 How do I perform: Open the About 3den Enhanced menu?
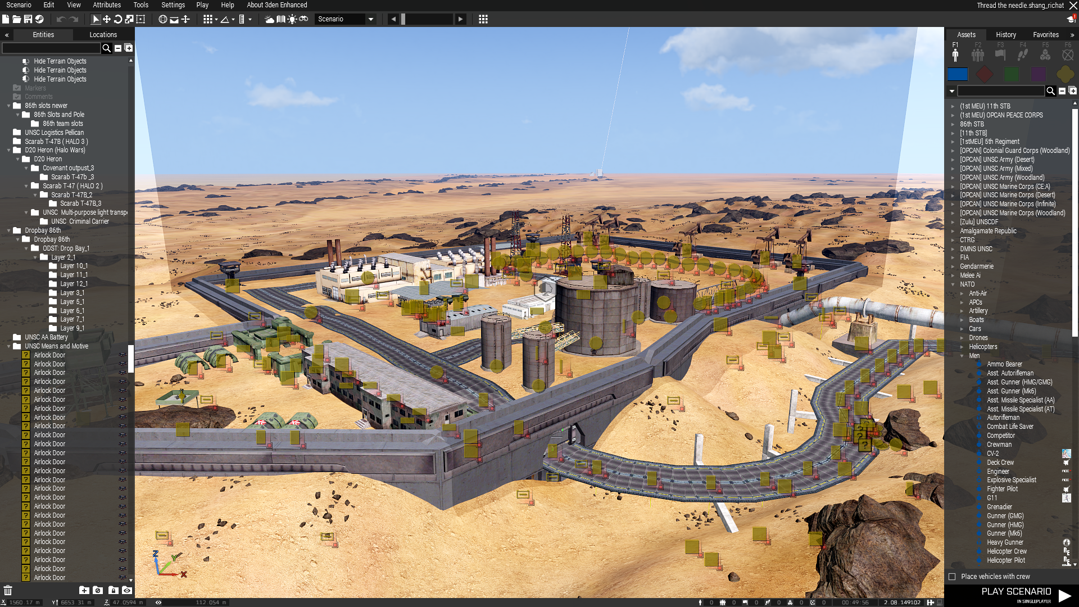coord(277,5)
